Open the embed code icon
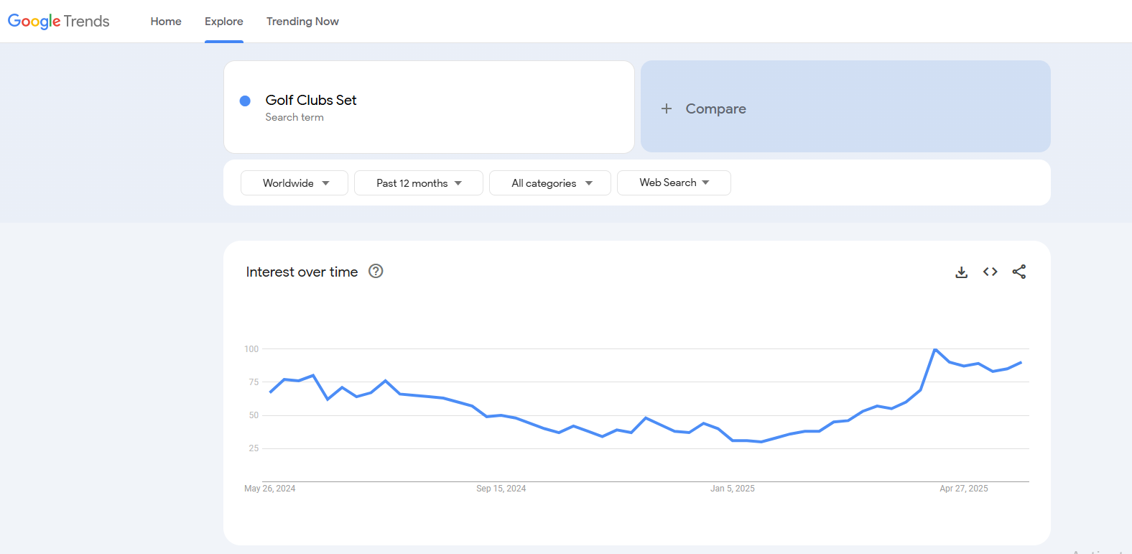The image size is (1132, 554). pos(990,272)
